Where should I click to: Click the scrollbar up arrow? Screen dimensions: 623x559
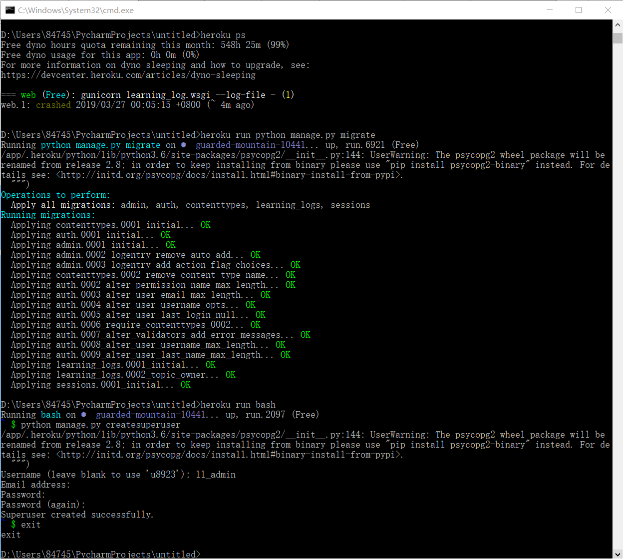click(618, 24)
